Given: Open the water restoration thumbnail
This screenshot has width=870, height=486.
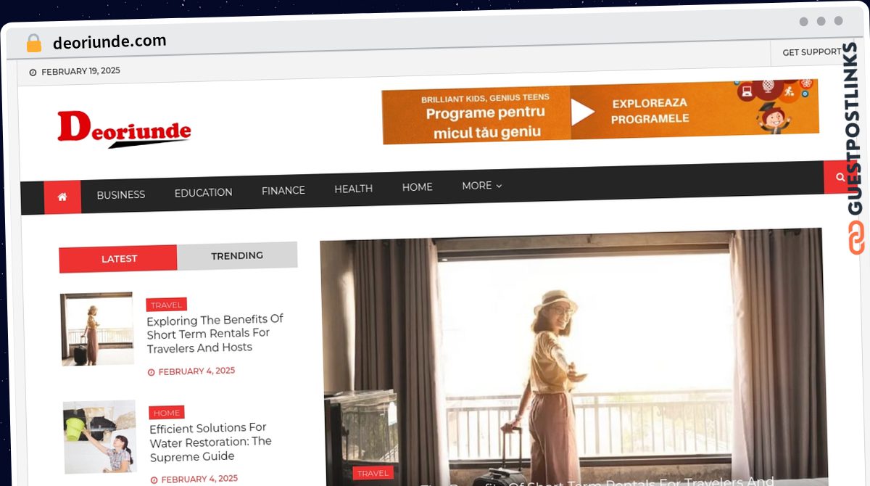Looking at the screenshot, I should click(99, 437).
